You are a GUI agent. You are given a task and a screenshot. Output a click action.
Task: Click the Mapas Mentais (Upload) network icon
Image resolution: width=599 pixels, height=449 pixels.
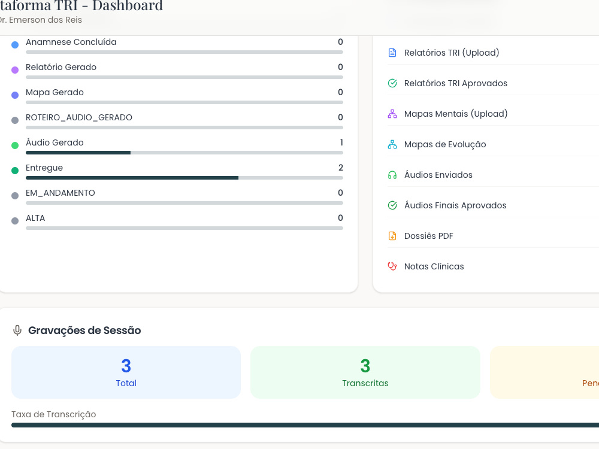tap(392, 114)
